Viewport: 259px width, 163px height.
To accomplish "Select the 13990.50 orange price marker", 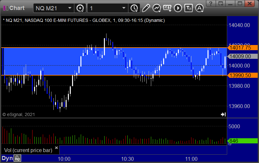I will coord(243,75).
